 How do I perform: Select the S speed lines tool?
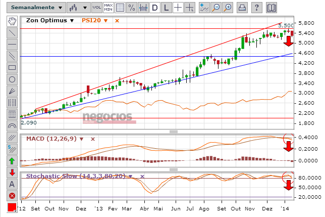pyautogui.click(x=12, y=149)
